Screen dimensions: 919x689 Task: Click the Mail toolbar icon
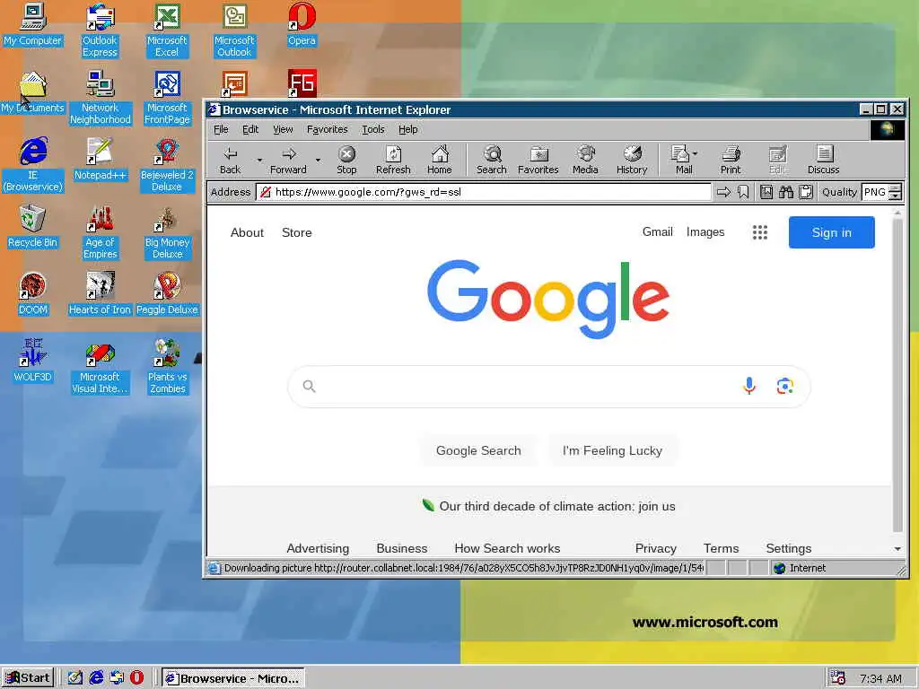coord(680,160)
